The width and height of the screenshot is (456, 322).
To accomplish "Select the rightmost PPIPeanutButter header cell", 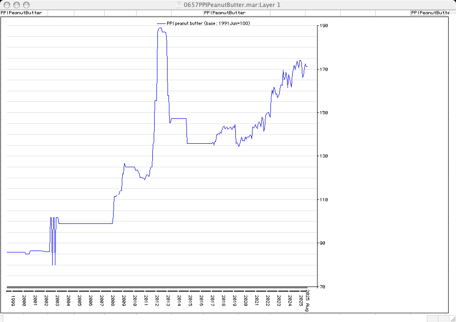I will [x=429, y=13].
